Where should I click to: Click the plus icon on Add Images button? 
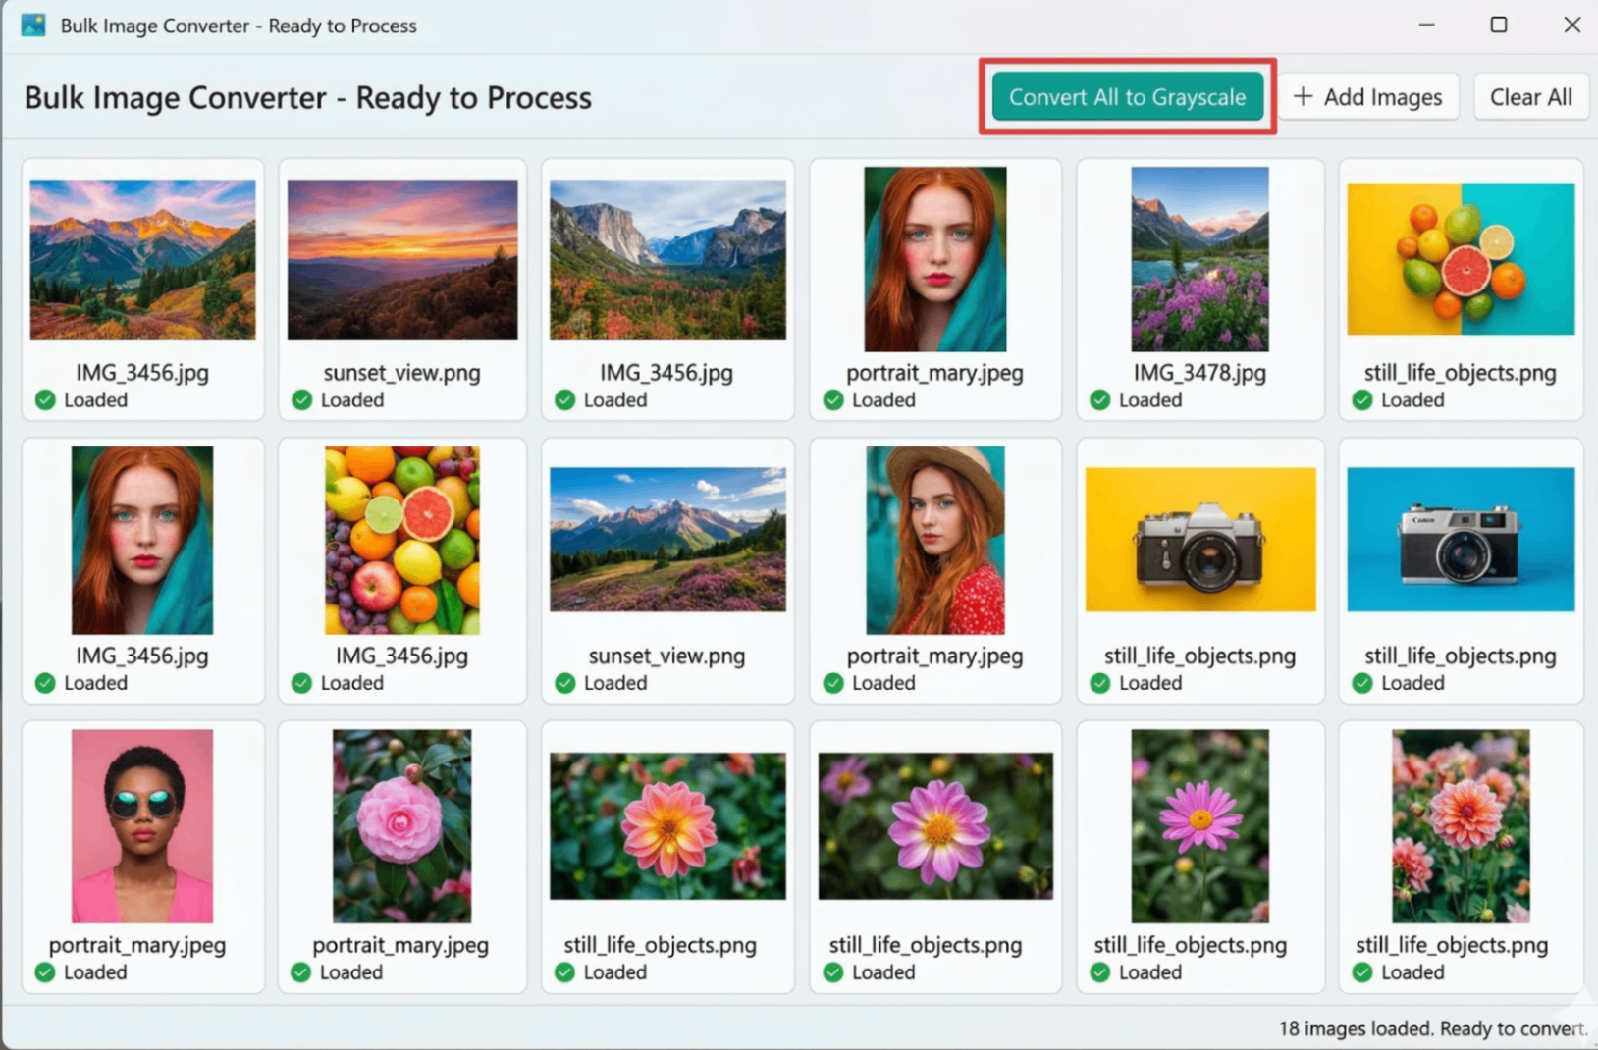(x=1304, y=96)
